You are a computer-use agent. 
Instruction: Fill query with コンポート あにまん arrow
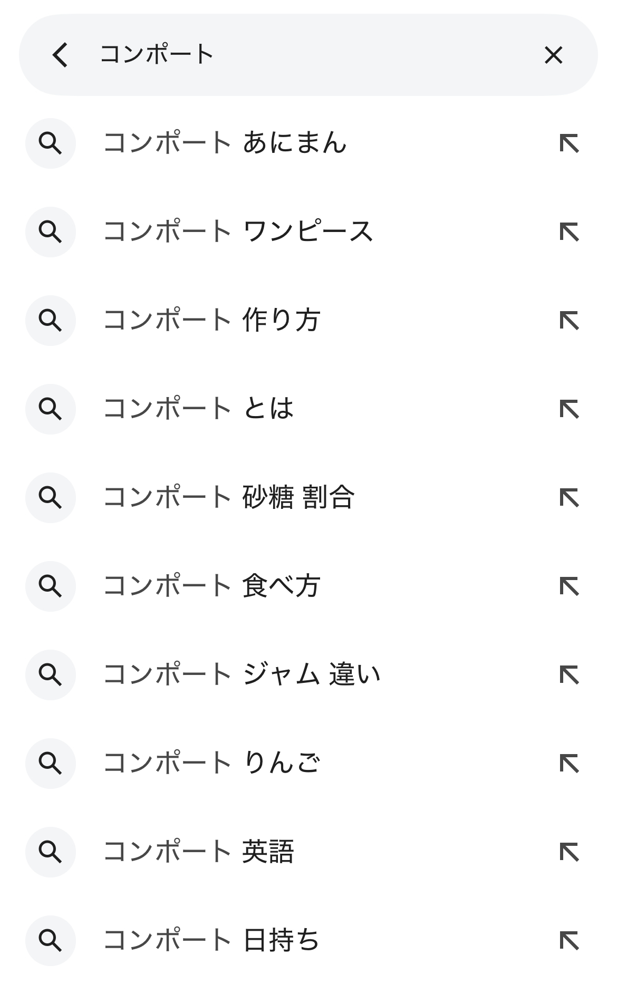tap(569, 143)
